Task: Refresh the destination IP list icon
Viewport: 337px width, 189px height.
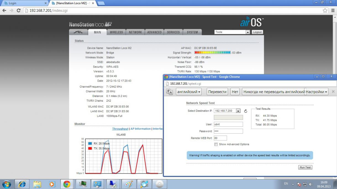Action: (246, 111)
